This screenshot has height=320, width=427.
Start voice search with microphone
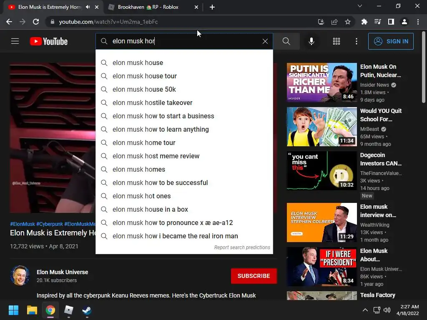click(x=311, y=41)
